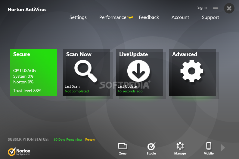Click the Norton by Symantec logo
The height and width of the screenshot is (159, 239).
tap(19, 151)
